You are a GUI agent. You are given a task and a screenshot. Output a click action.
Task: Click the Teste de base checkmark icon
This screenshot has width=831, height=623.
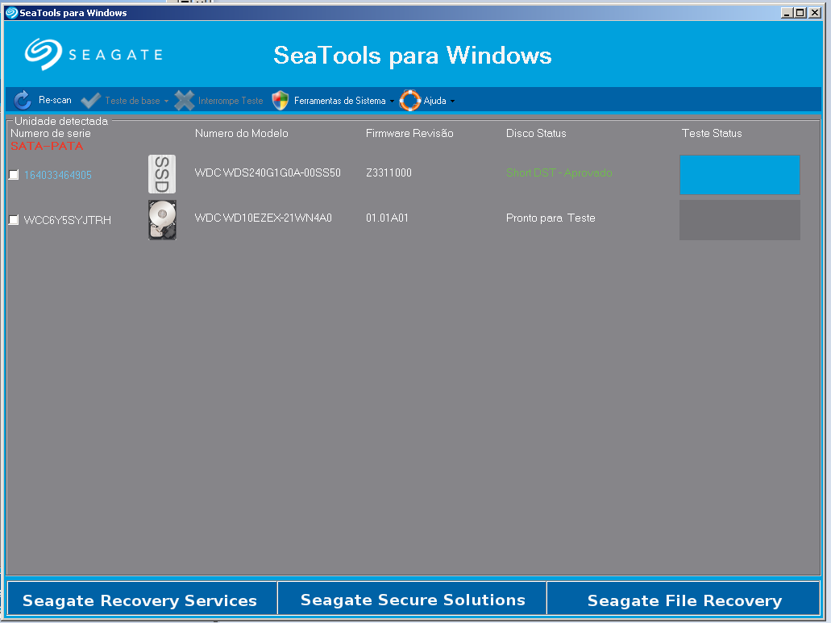click(x=90, y=100)
